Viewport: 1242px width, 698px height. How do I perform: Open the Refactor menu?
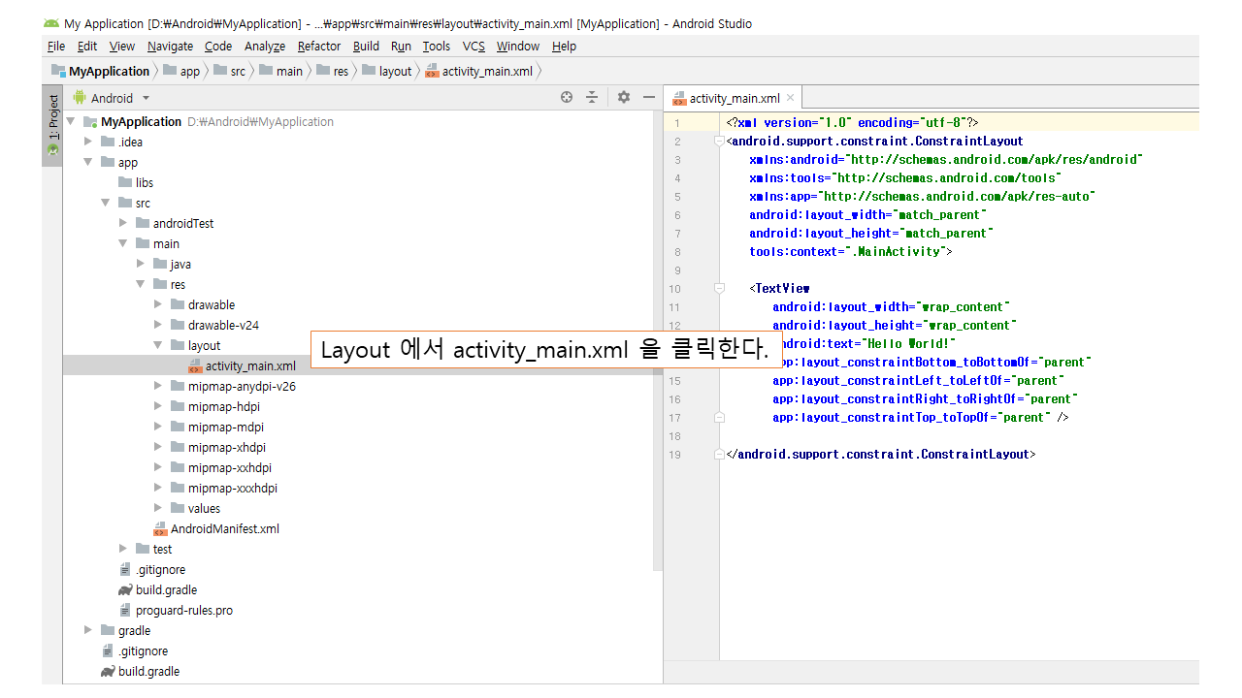(x=318, y=47)
